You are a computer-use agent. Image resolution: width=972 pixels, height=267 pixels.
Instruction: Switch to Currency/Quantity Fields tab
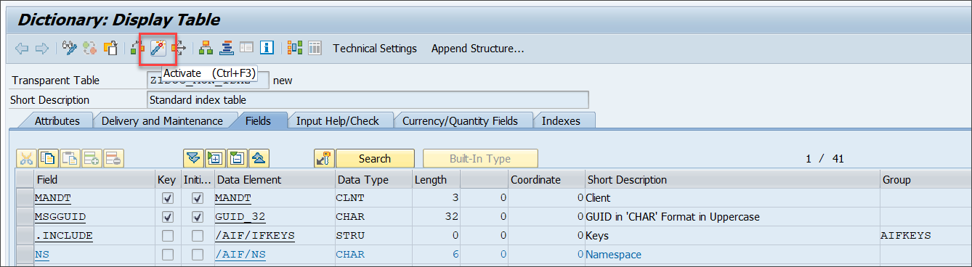click(x=460, y=121)
